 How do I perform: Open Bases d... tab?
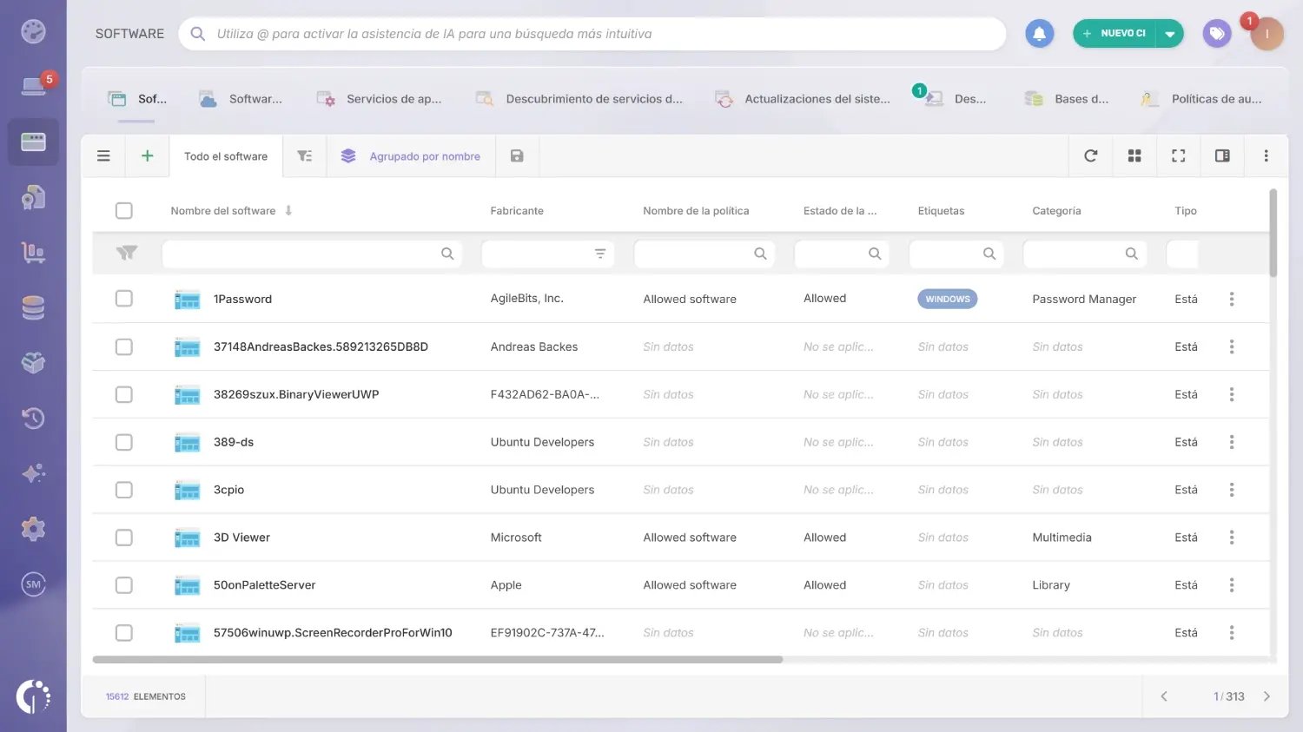coord(1066,99)
